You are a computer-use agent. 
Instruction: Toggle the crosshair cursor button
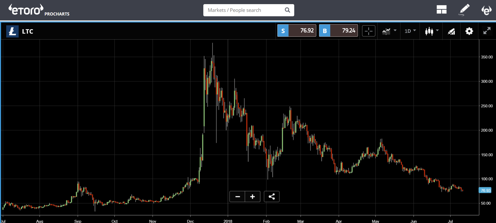(369, 31)
